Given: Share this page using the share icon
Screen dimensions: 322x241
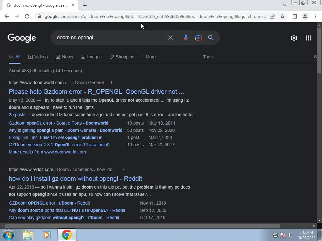Looking at the screenshot, I should coord(272,16).
